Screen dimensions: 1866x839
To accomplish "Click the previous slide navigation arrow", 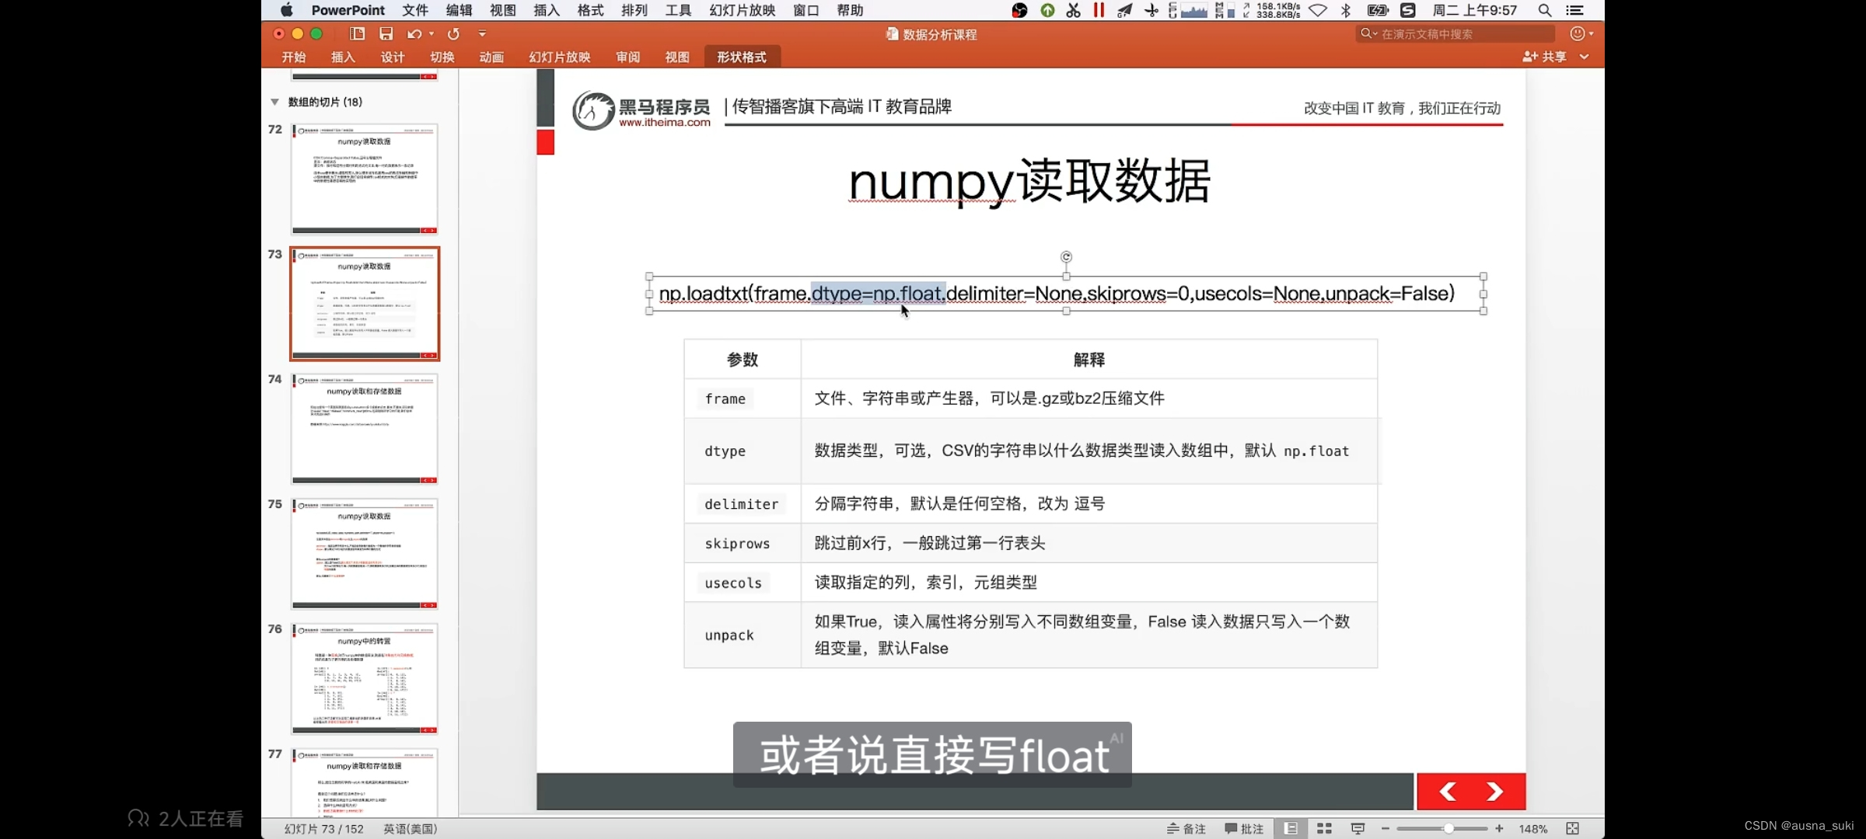I will coord(1447,791).
